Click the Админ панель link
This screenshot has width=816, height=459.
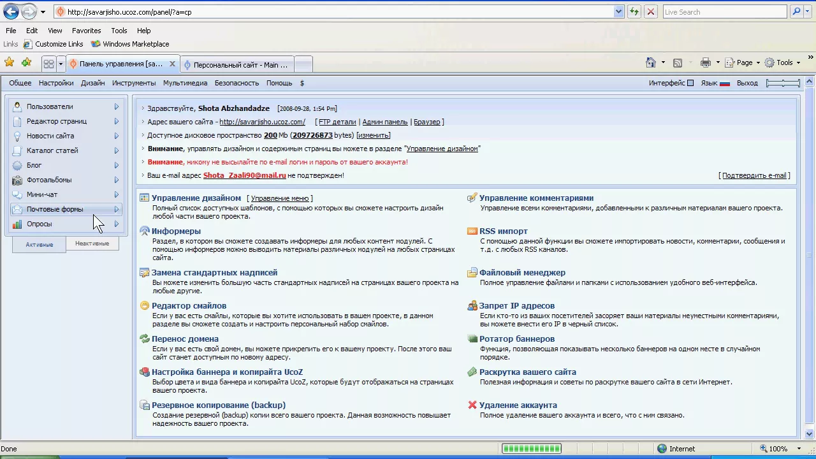[x=385, y=122]
